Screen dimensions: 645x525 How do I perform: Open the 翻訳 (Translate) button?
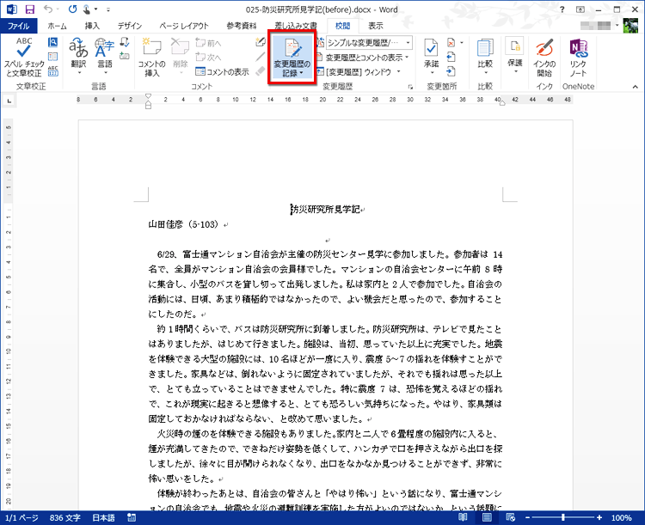(x=78, y=57)
